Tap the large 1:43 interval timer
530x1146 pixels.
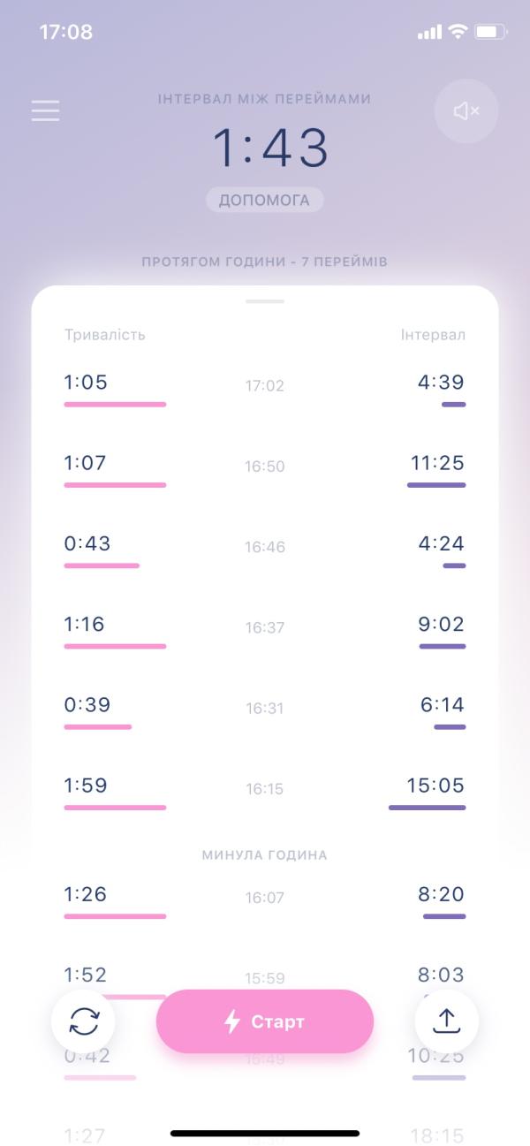(x=270, y=148)
